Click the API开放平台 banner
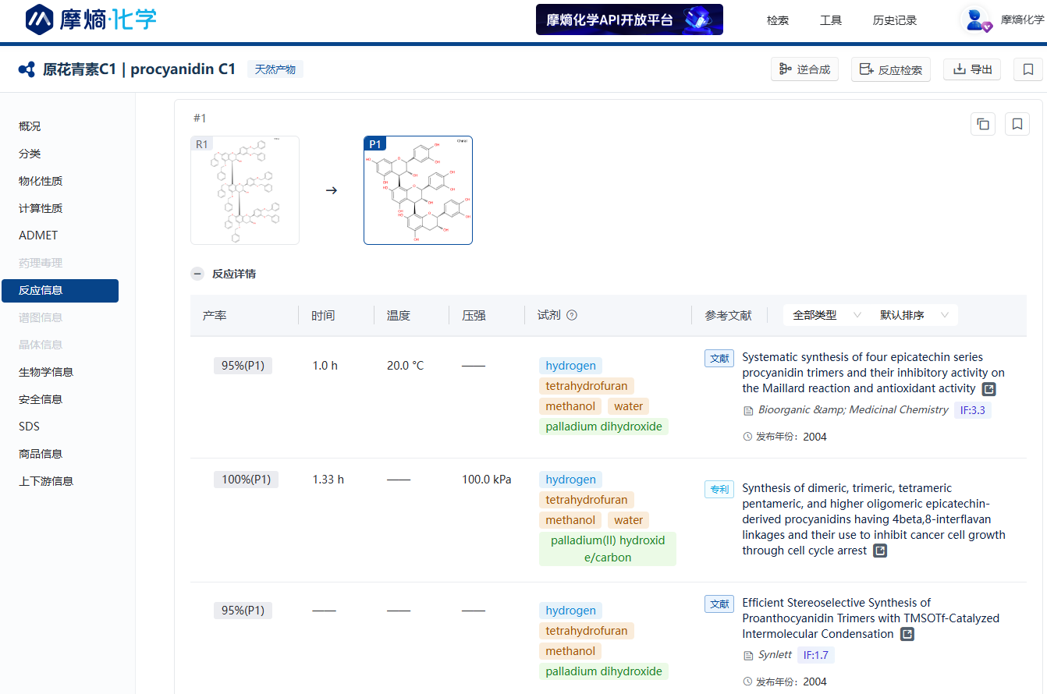The height and width of the screenshot is (694, 1047). [x=629, y=20]
